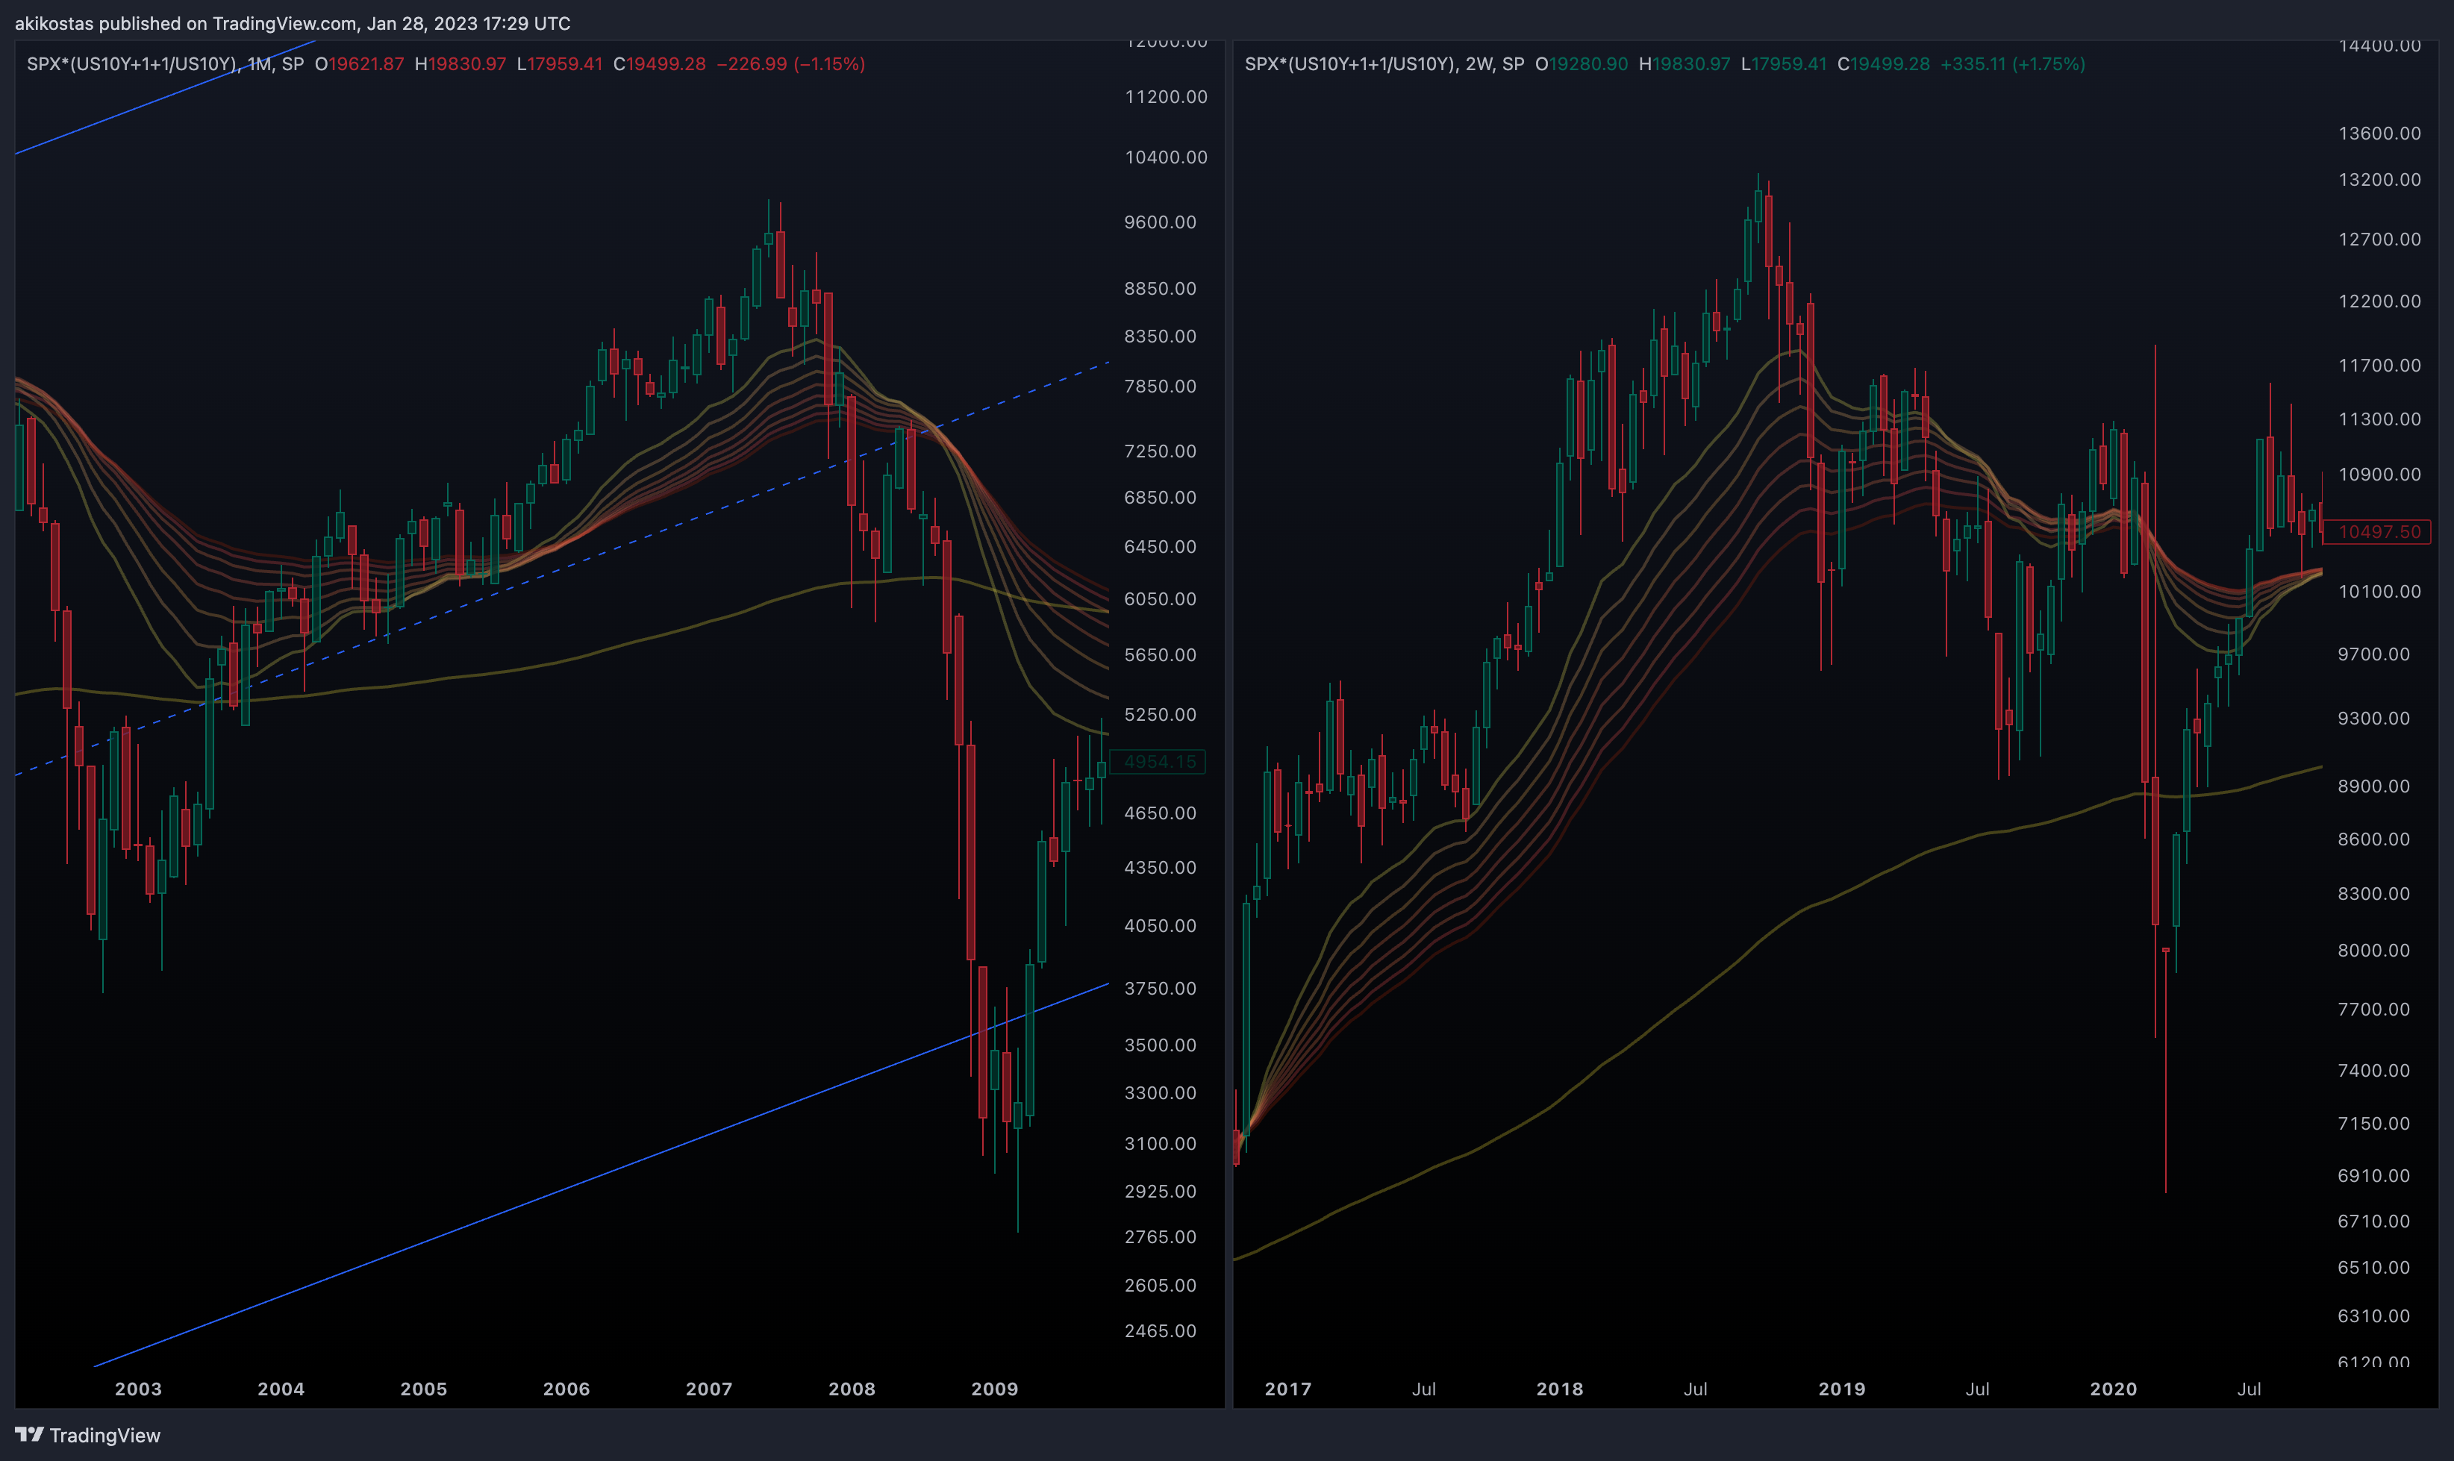
Task: Click the right chart current price label 10497.50
Action: click(x=2378, y=531)
